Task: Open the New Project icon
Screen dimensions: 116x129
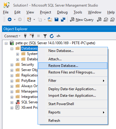Action: pyautogui.click(x=29, y=19)
